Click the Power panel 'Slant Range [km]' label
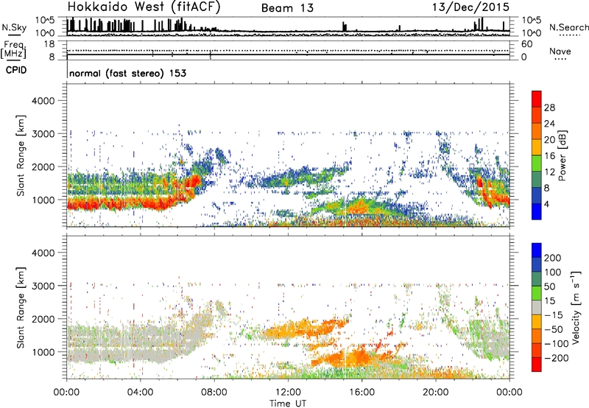Screen dimensions: 589x408 point(21,155)
